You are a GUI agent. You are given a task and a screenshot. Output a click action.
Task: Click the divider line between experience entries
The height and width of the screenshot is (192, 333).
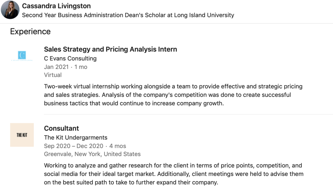click(188, 115)
